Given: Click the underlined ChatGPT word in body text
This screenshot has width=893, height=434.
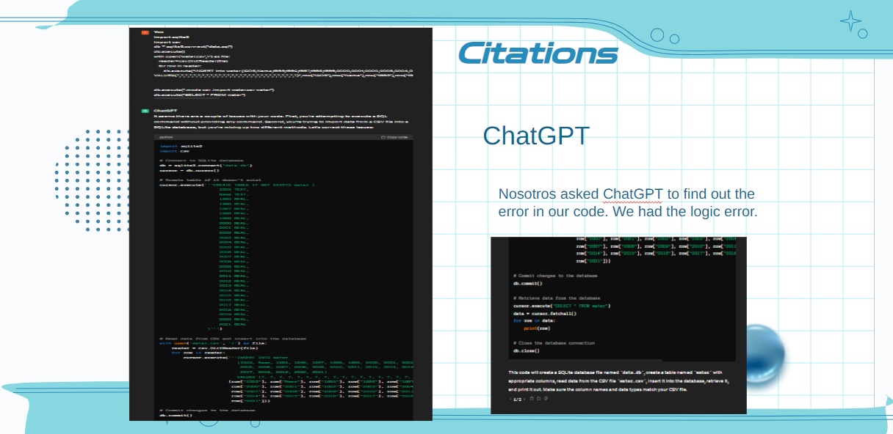Looking at the screenshot, I should (x=633, y=194).
